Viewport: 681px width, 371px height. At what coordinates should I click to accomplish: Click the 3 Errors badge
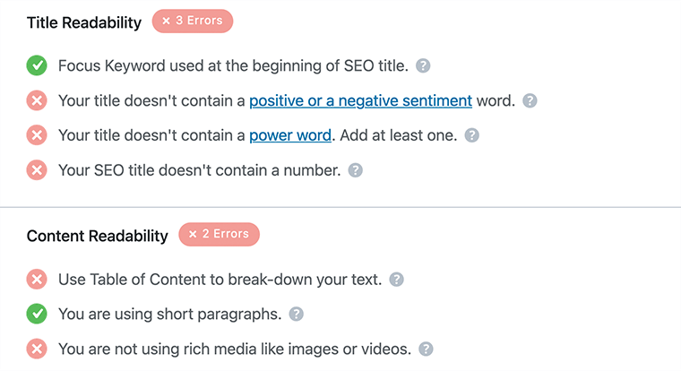[x=193, y=22]
